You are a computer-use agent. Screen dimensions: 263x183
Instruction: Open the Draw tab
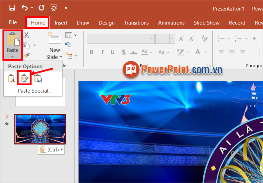point(83,23)
